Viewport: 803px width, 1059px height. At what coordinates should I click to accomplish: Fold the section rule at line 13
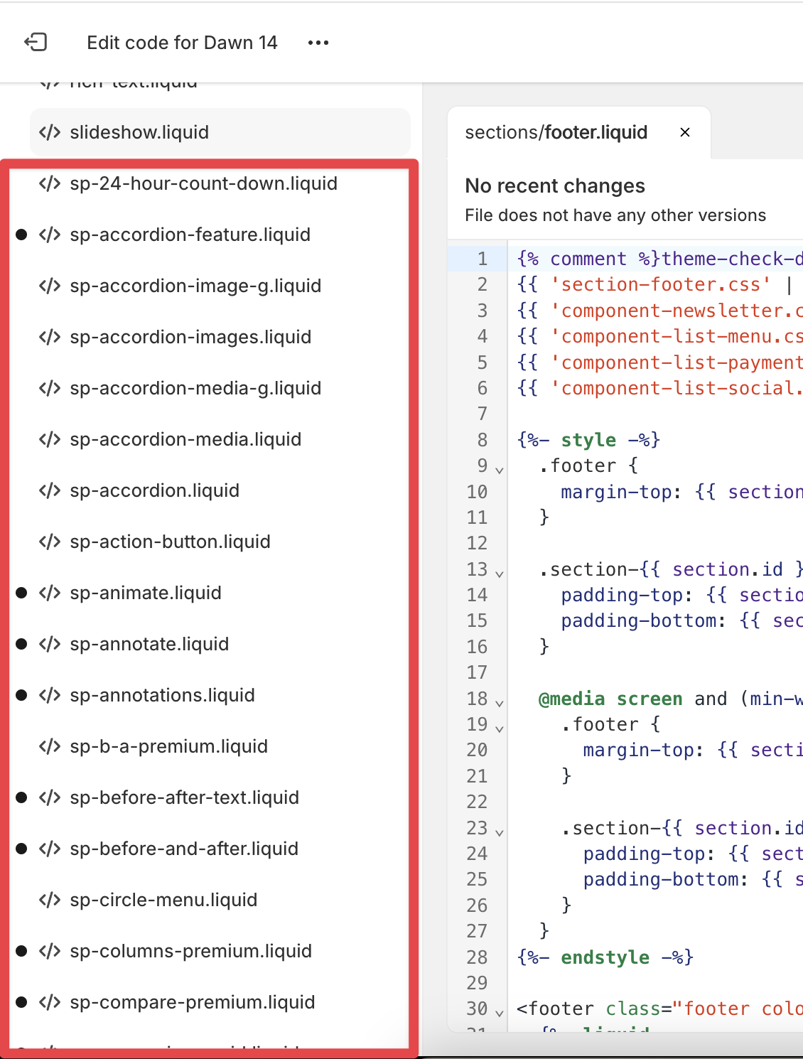tap(500, 574)
